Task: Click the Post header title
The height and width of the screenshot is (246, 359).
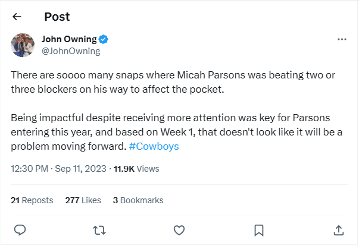Action: pyautogui.click(x=57, y=17)
